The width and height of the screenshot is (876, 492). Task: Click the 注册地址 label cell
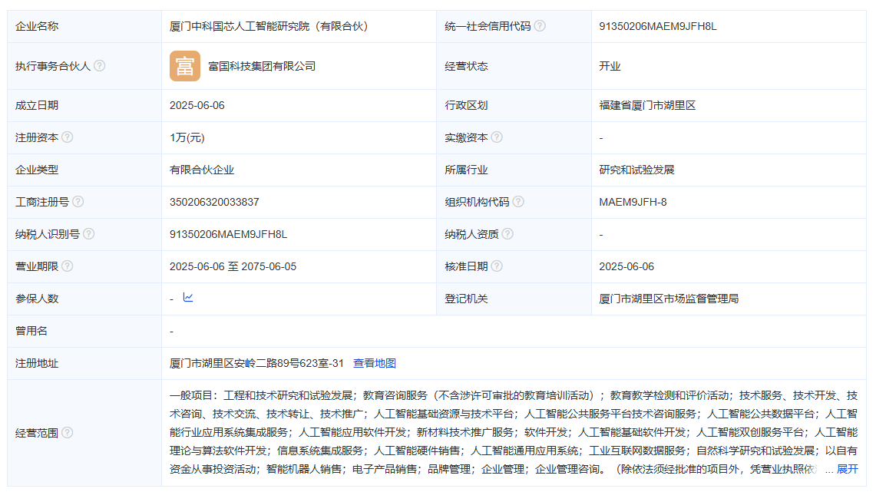click(84, 364)
